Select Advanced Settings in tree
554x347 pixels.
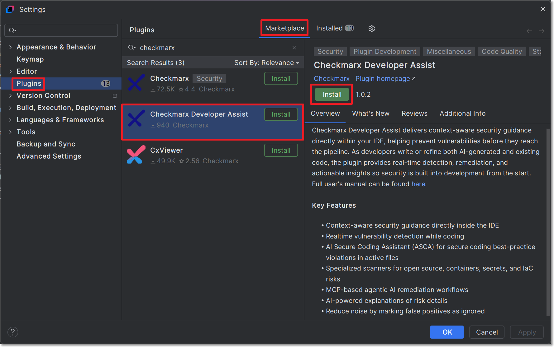[x=49, y=156]
